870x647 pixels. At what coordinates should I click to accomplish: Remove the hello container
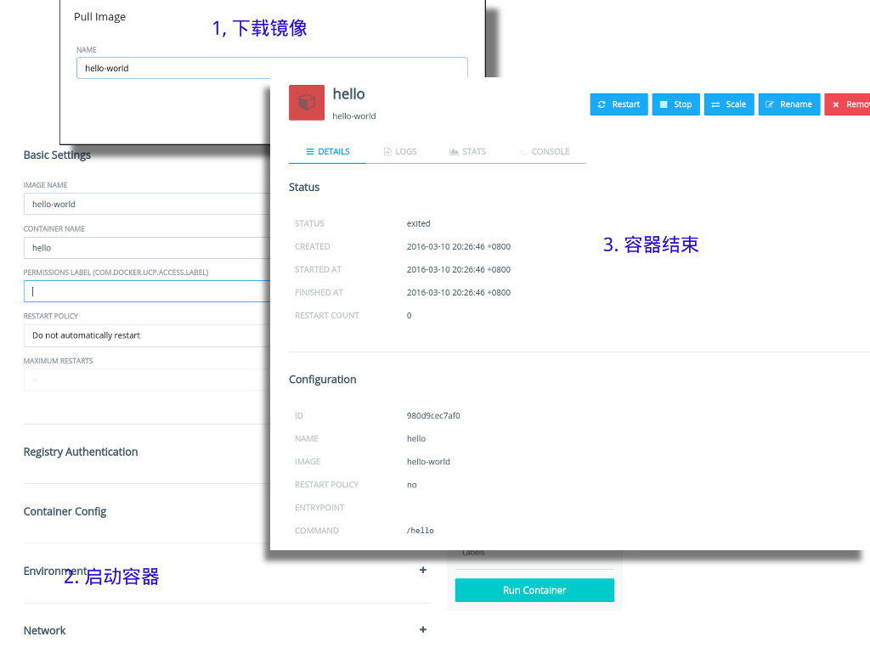[848, 104]
